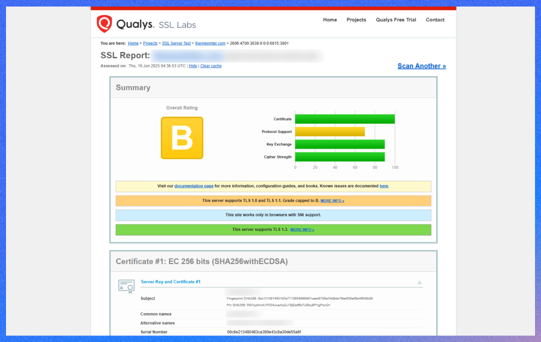
Task: Click the yellow Protocol Support score bar
Action: (x=330, y=132)
